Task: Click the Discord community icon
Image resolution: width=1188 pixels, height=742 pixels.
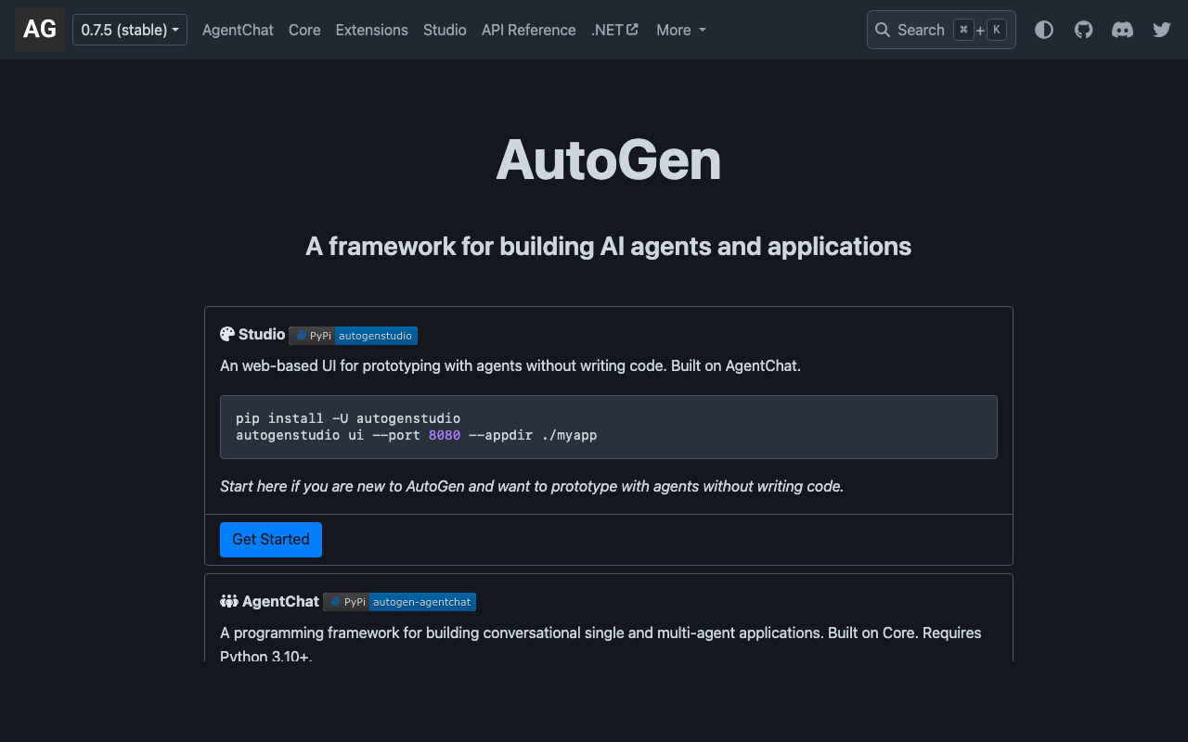Action: [x=1122, y=30]
